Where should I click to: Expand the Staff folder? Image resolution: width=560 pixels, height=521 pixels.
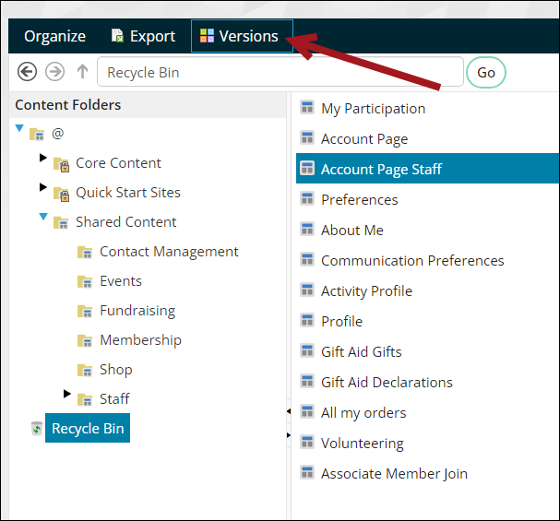(x=67, y=393)
